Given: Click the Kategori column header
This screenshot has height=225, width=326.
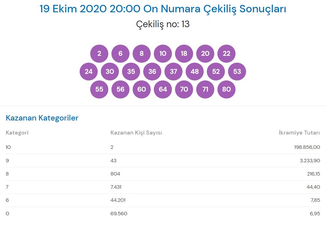Looking at the screenshot, I should (17, 133).
